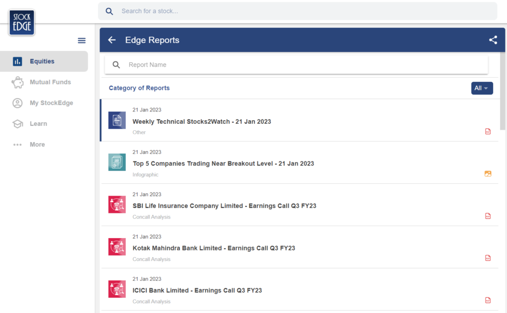Click the date above Weekly Technical Stocks2Watch

[x=147, y=110]
